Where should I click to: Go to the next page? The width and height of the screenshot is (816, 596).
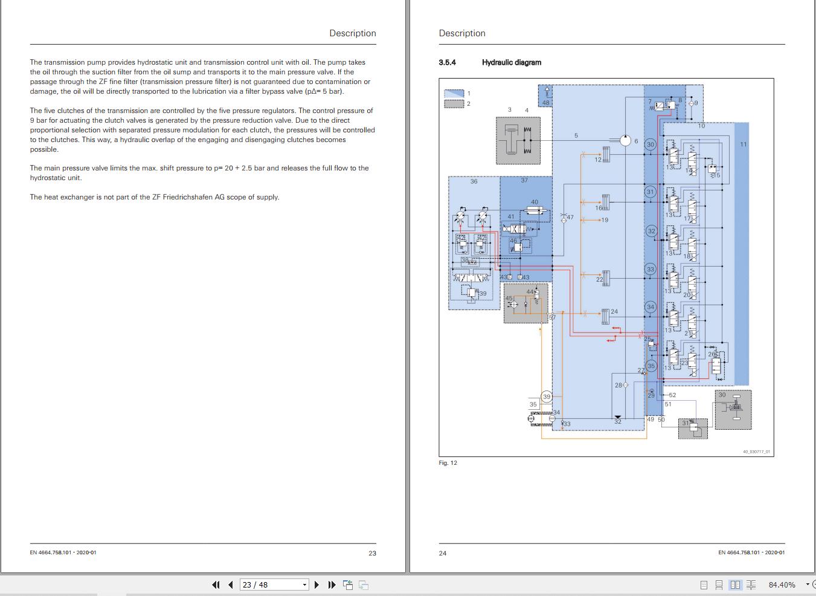click(x=316, y=585)
